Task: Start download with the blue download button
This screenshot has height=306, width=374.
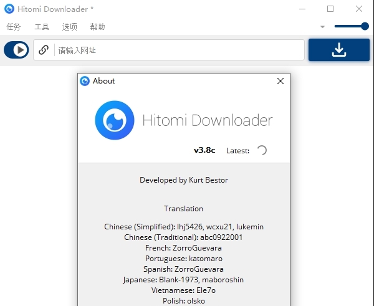Action: (339, 50)
